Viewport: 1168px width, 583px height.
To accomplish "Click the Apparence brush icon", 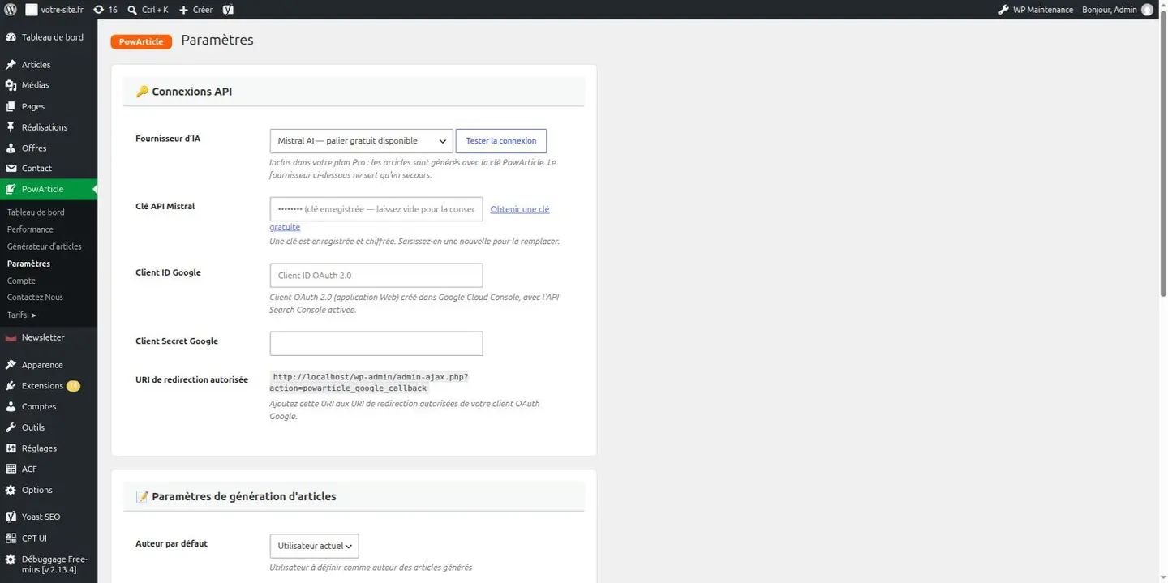I will pos(11,365).
